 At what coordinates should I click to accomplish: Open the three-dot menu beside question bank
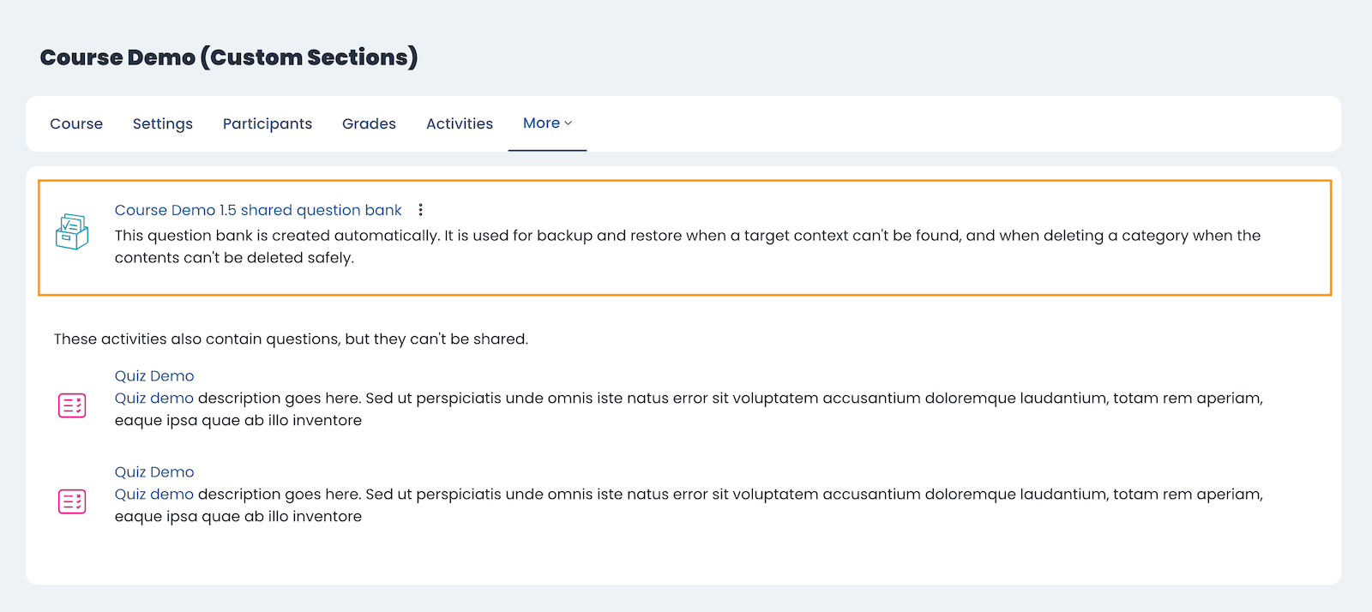pyautogui.click(x=420, y=210)
